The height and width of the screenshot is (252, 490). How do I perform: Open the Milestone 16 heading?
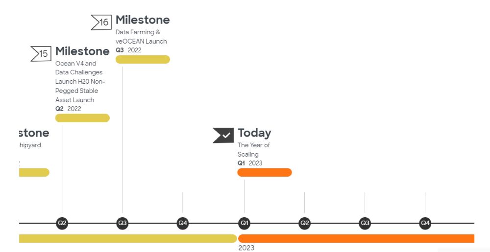coord(143,20)
